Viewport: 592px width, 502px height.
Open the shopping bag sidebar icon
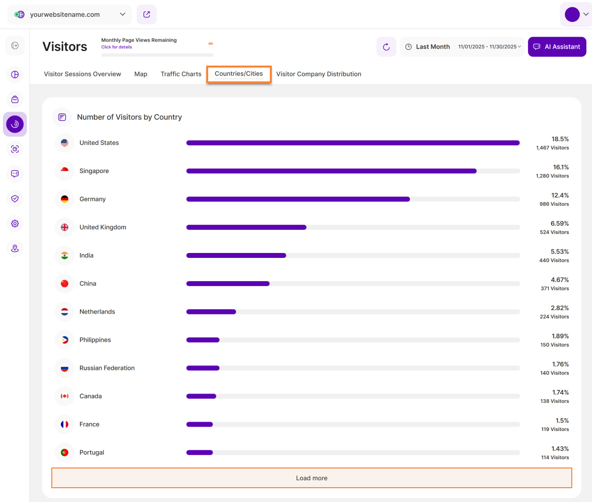pos(15,100)
